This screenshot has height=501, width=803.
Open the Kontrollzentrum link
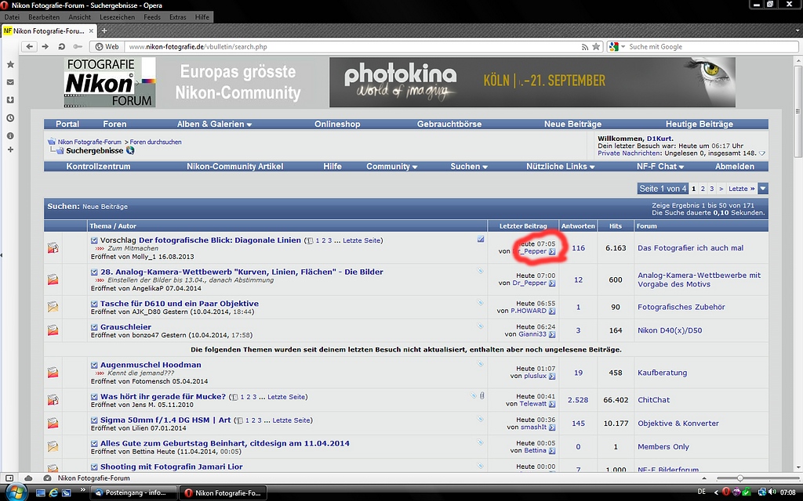(98, 167)
